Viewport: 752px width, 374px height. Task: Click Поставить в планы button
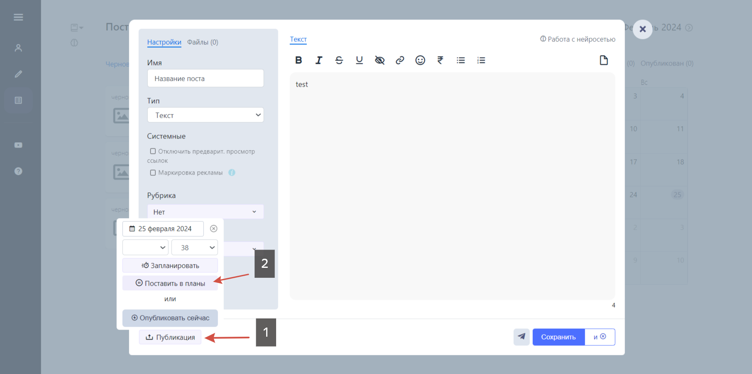(x=170, y=283)
